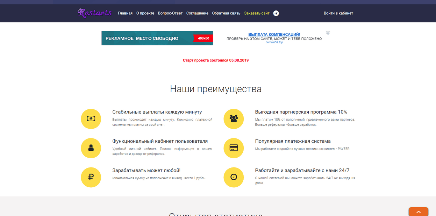The height and width of the screenshot is (216, 436).
Task: Open the Вопрос-Ответ section
Action: pyautogui.click(x=170, y=13)
